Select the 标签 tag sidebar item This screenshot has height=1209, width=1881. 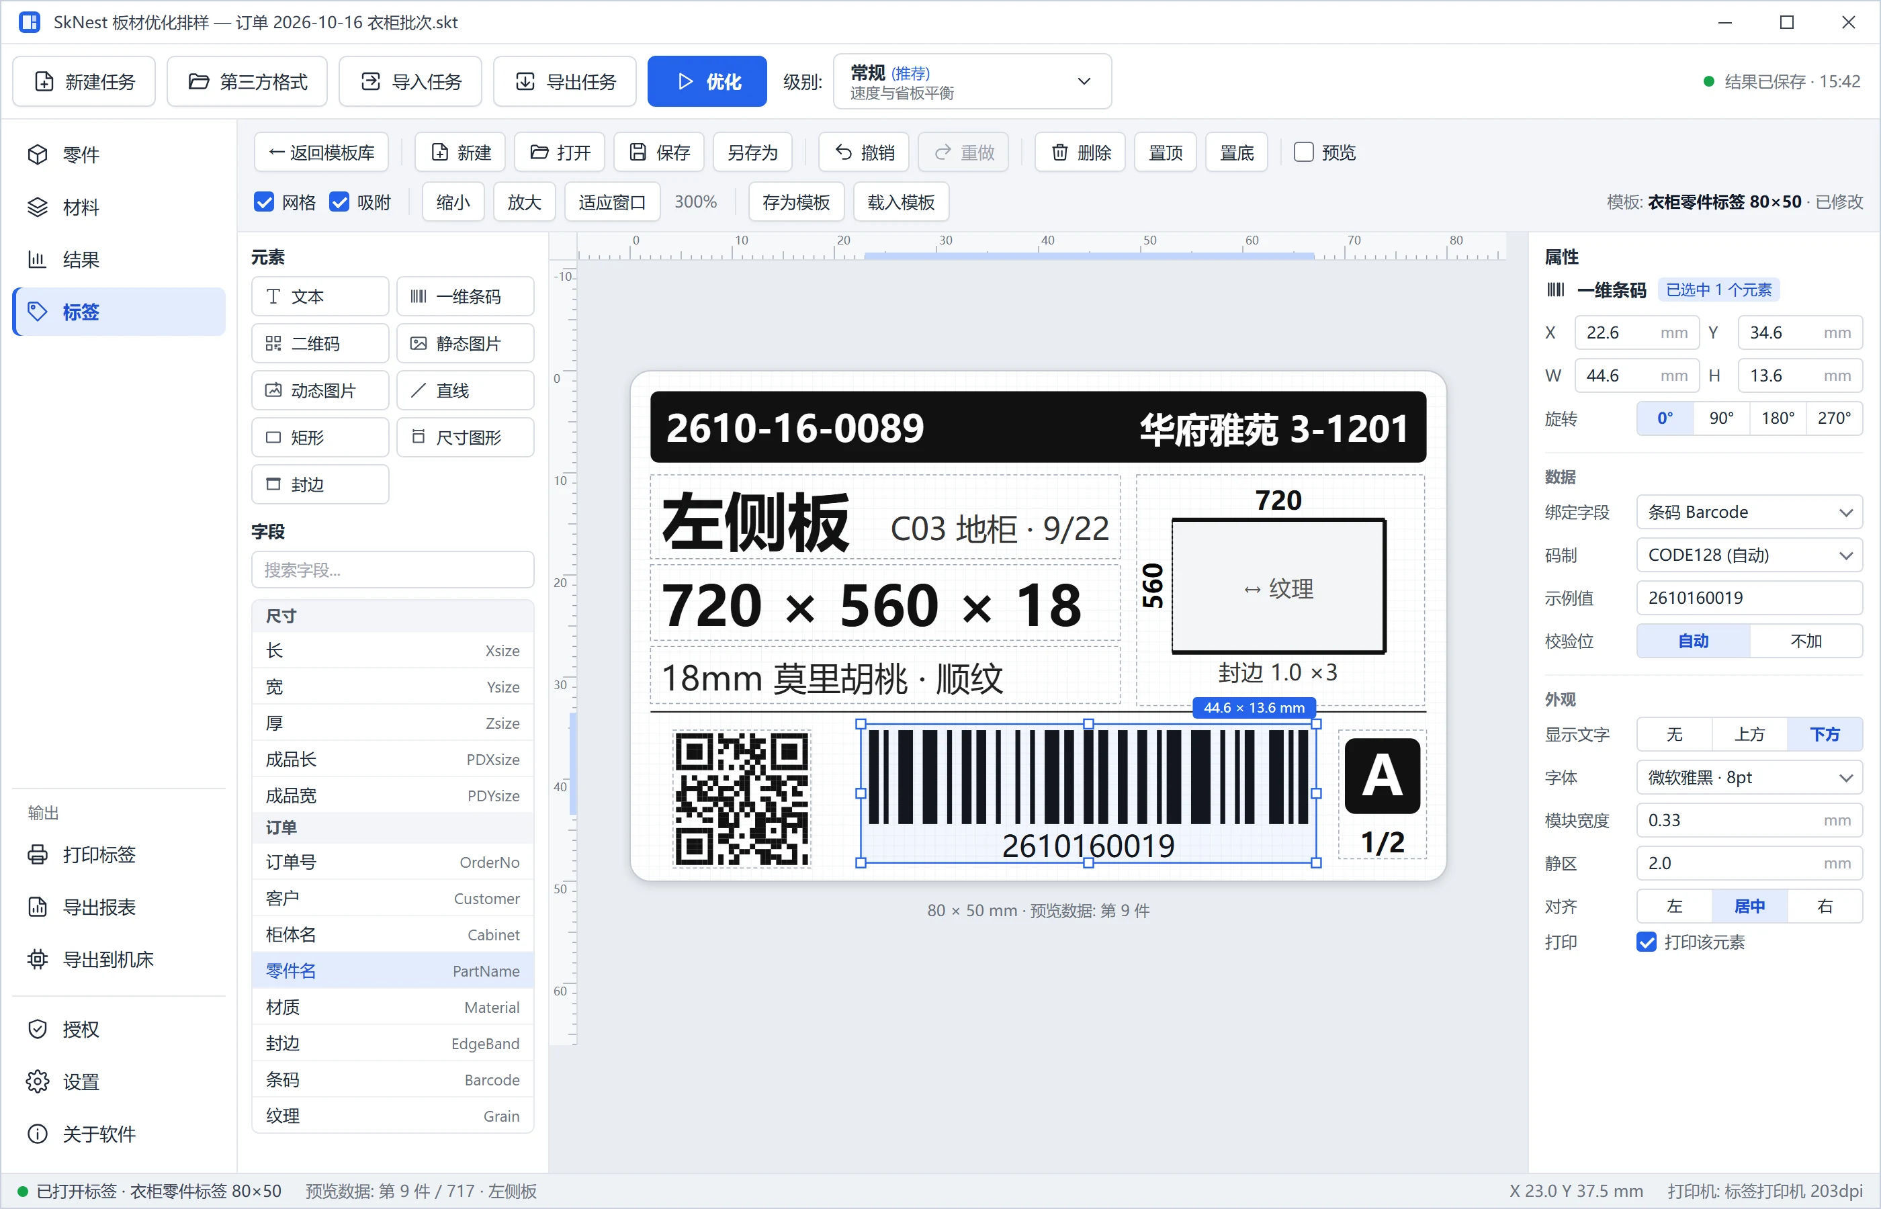tap(120, 312)
